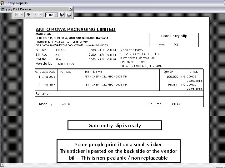225x168 pixels.
Task: Click the company name AKITO KOWA PACKAGING LIMITED
Action: point(76,30)
